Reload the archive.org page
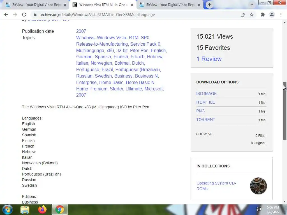This screenshot has height=215, width=287. [x=24, y=15]
